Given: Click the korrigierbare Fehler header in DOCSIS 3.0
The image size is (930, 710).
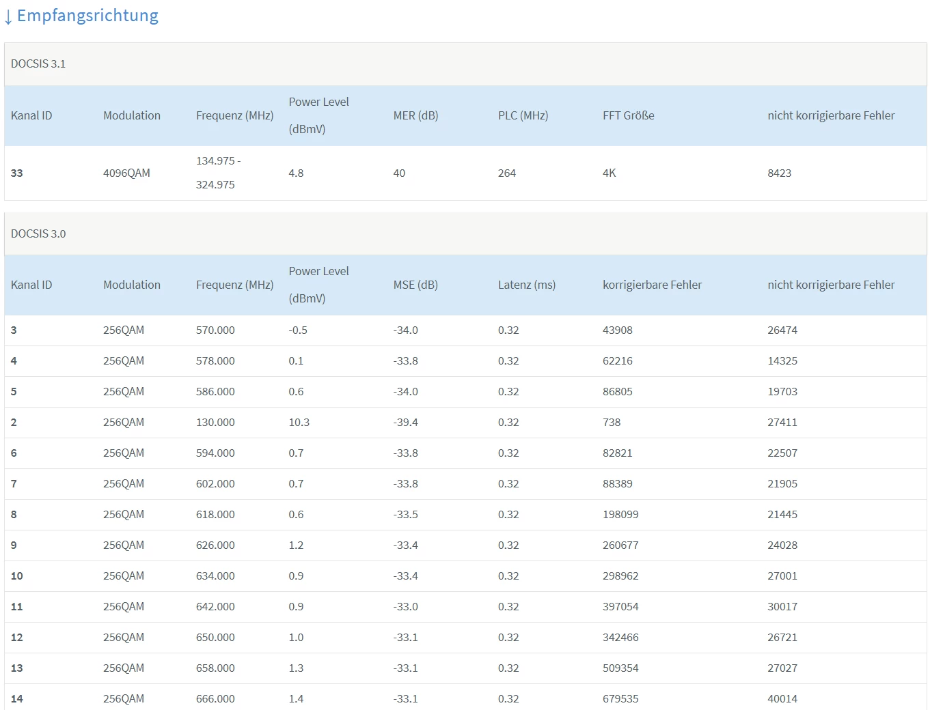Looking at the screenshot, I should point(652,285).
